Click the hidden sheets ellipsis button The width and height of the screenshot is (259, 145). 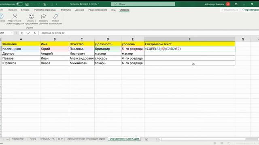7,139
